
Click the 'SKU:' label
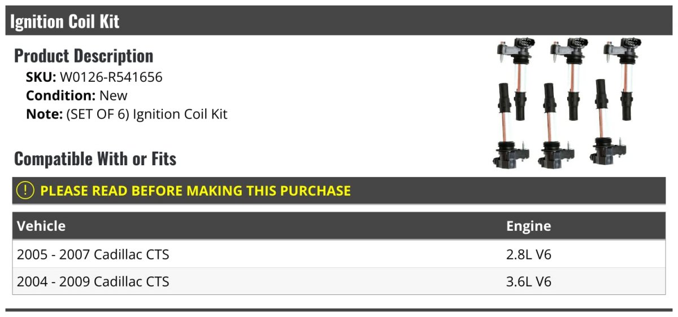point(41,77)
